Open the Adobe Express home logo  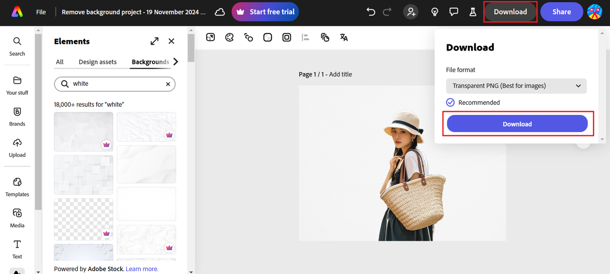pyautogui.click(x=17, y=11)
